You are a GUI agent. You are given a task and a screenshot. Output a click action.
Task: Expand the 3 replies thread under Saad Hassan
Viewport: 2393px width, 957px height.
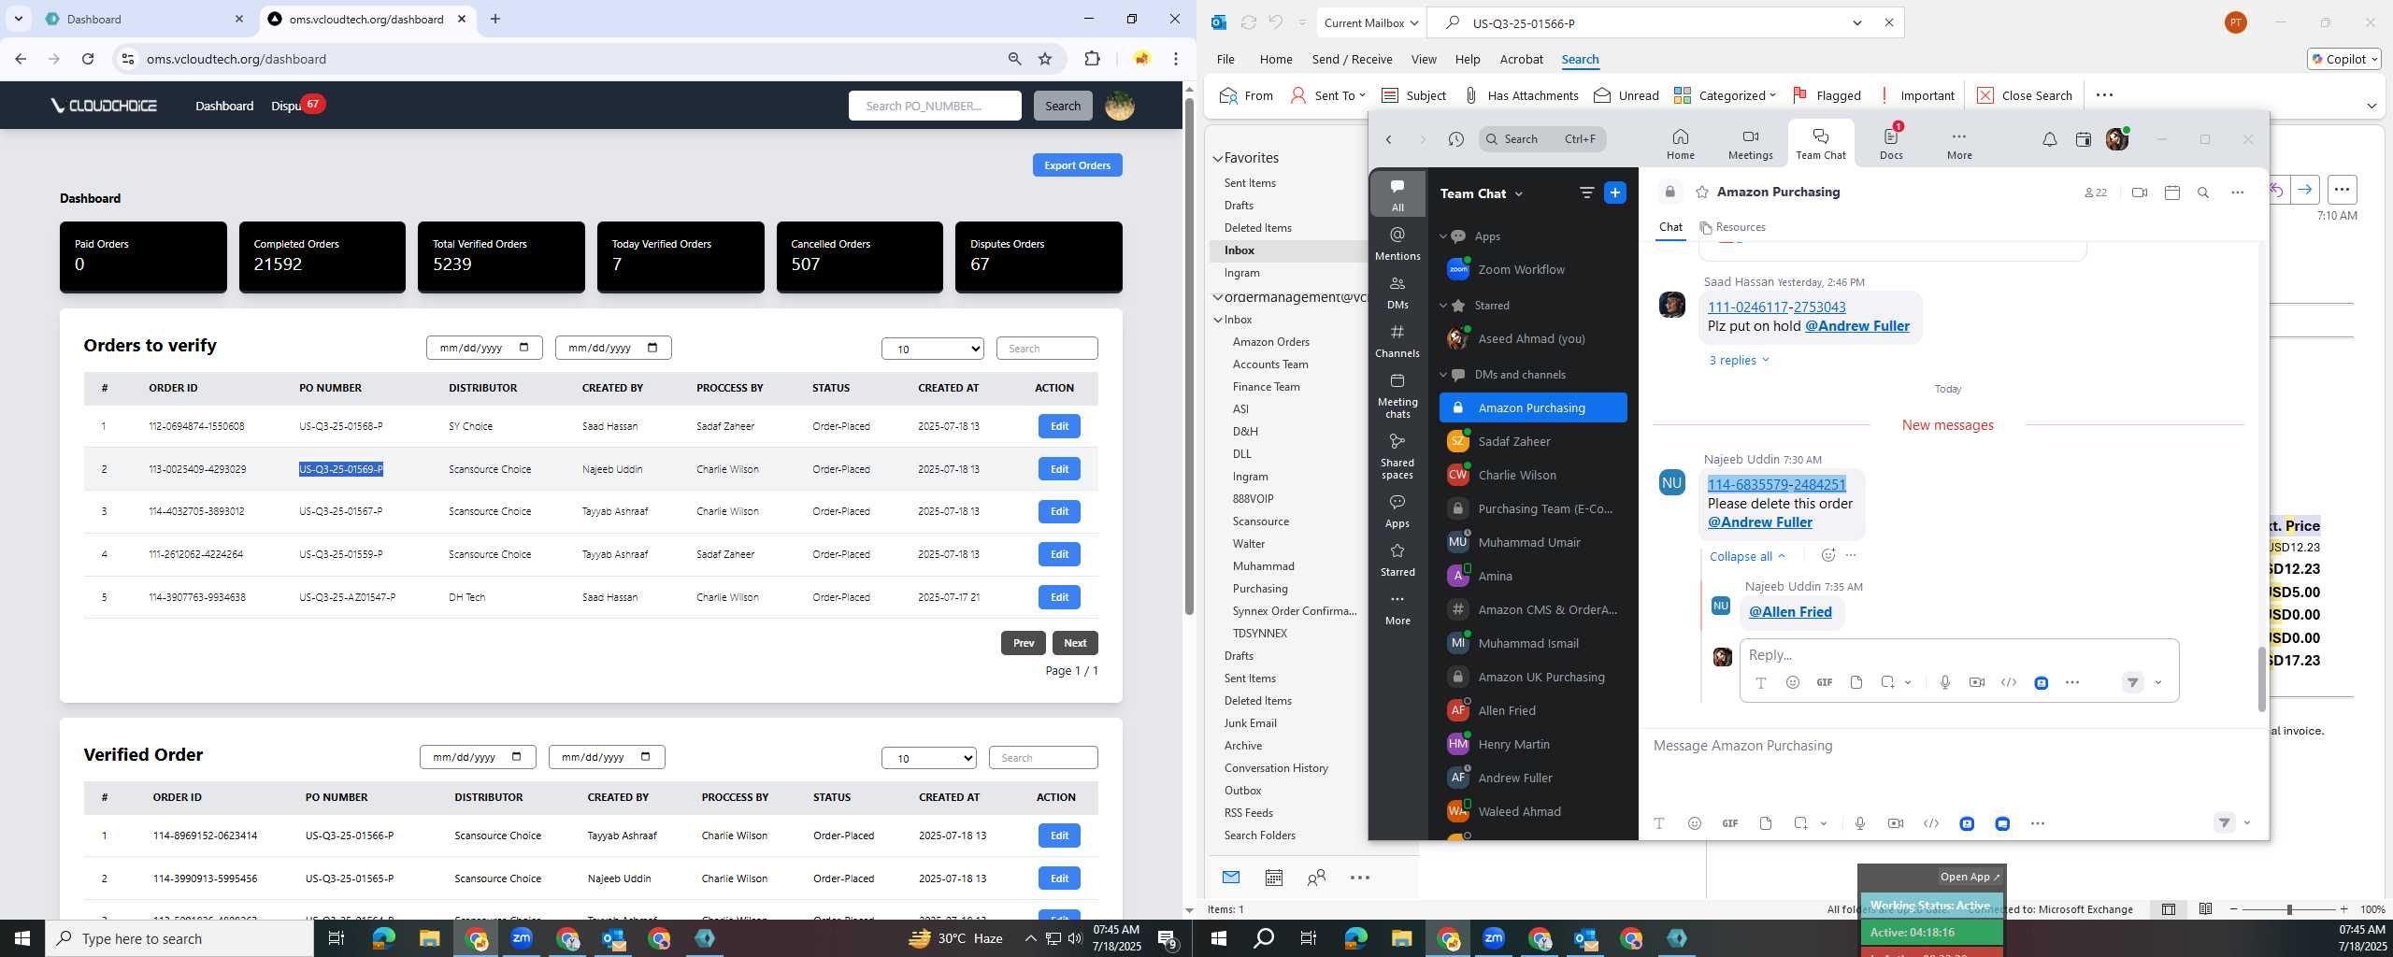[1739, 360]
